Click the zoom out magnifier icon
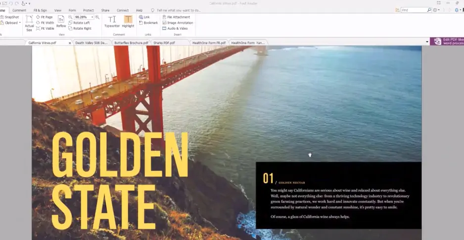 click(x=70, y=17)
